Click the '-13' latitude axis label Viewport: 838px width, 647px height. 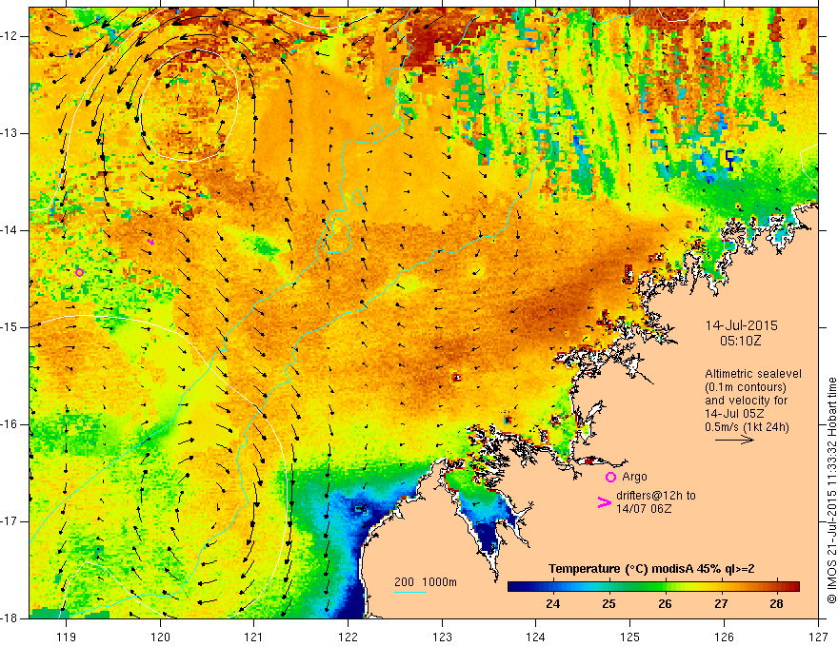click(10, 133)
